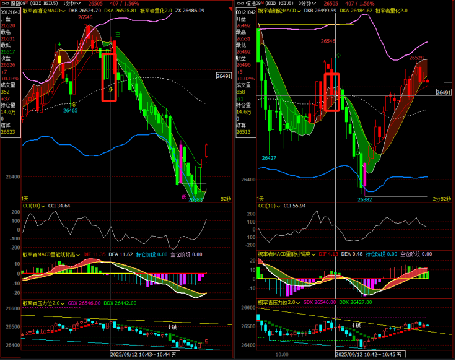This screenshot has height=361, width=456.
Task: Click the 破 breakout marker in right pressure panel
Action: coord(356,325)
